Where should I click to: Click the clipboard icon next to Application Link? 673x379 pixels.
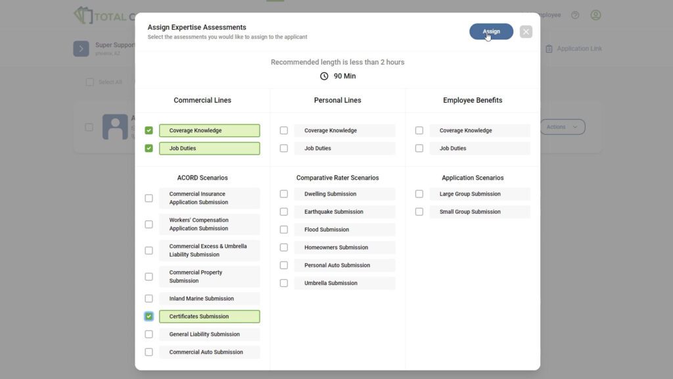pos(549,48)
